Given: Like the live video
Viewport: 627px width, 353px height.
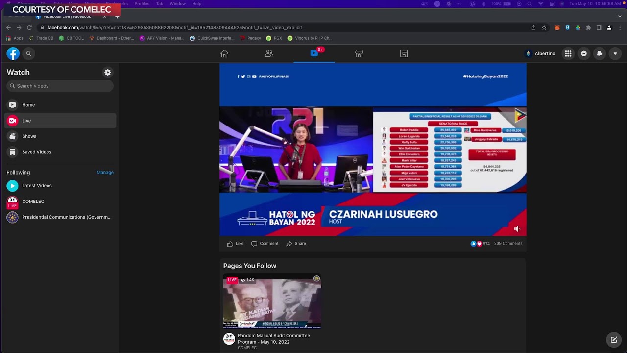Looking at the screenshot, I should tap(235, 243).
